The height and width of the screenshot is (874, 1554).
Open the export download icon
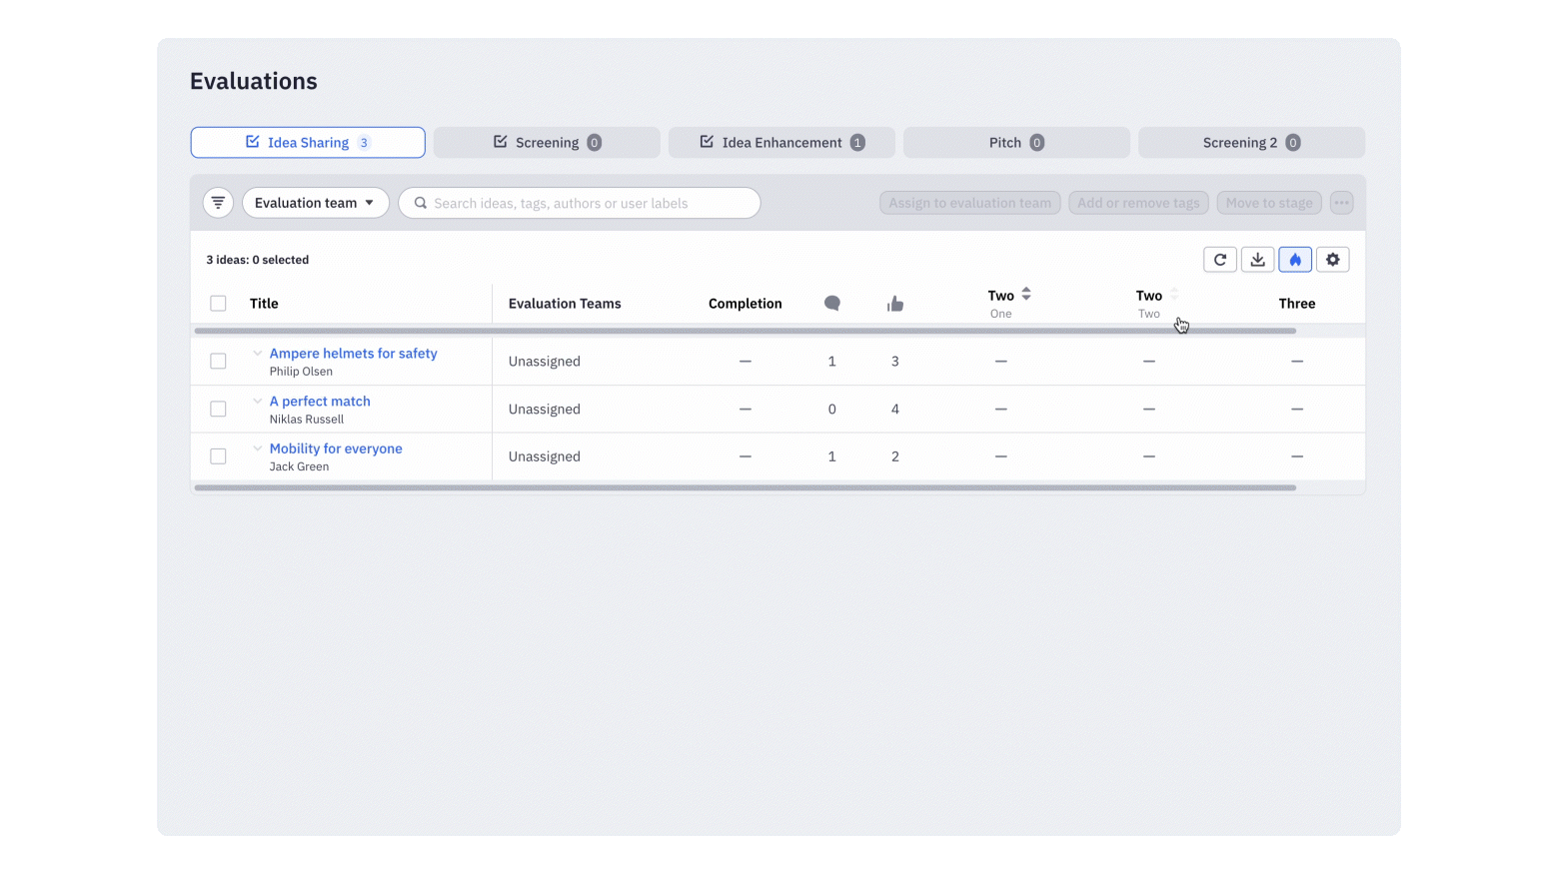pyautogui.click(x=1257, y=259)
